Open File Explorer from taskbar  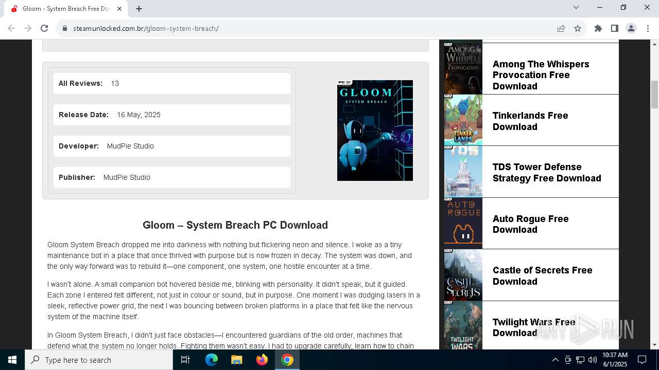[x=237, y=360]
